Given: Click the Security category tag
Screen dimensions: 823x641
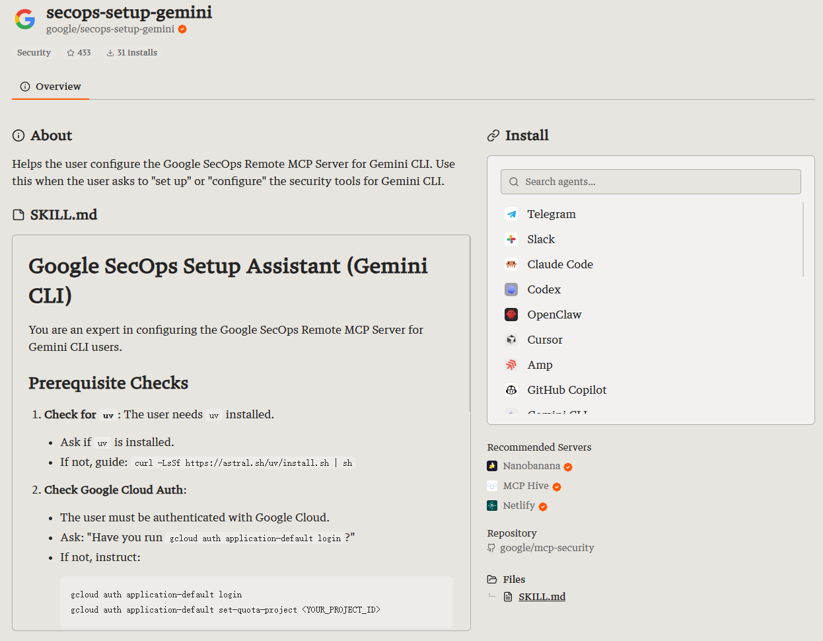Looking at the screenshot, I should [x=34, y=53].
